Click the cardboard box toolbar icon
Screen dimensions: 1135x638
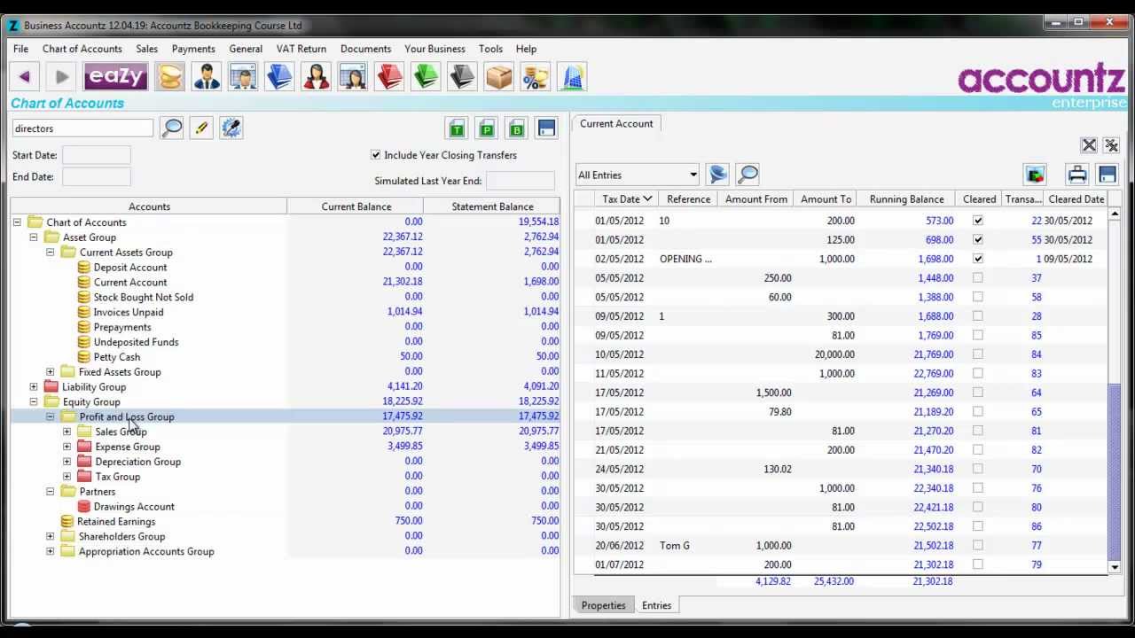click(499, 77)
